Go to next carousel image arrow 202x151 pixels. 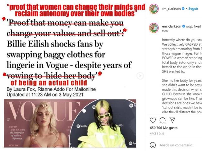tap(140, 76)
